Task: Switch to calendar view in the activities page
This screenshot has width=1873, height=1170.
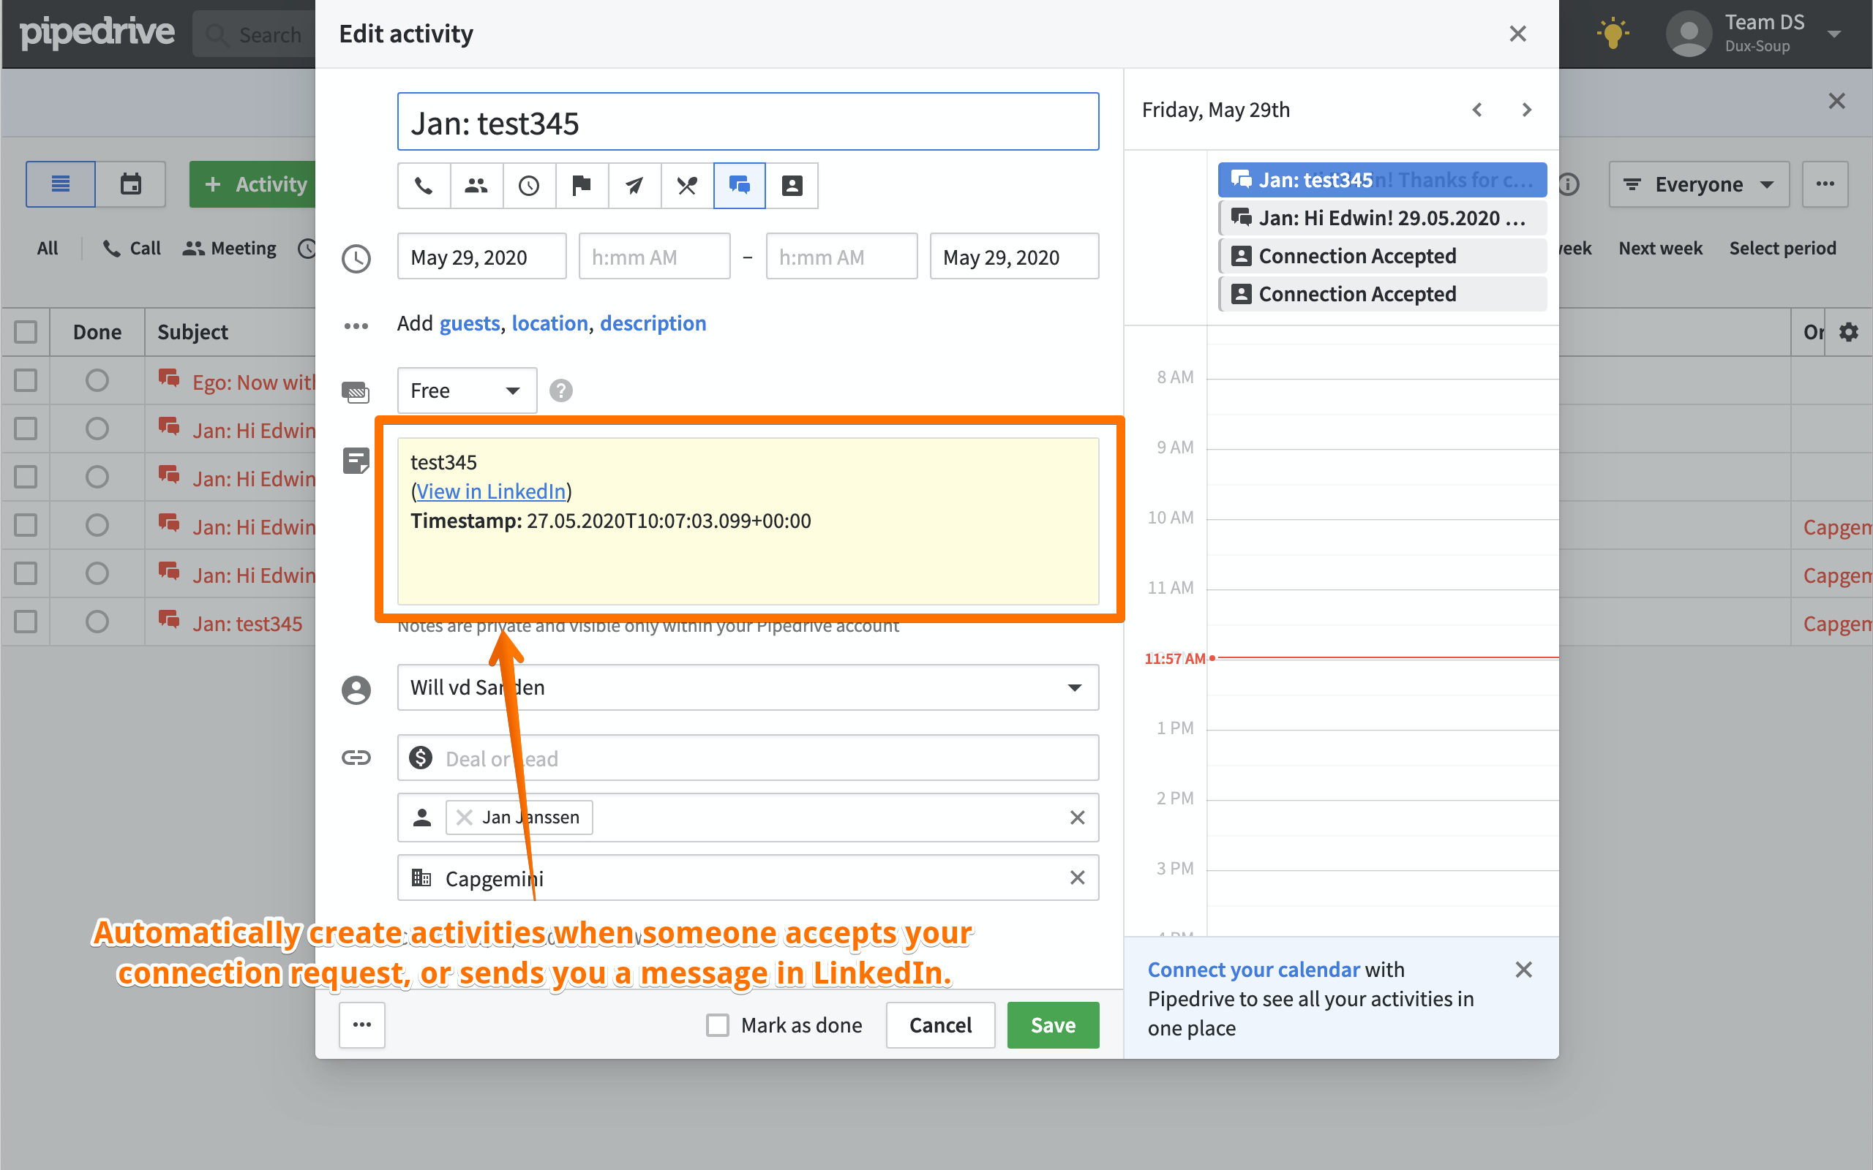Action: tap(131, 184)
